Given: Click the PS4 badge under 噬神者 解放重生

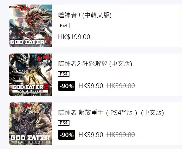Looking at the screenshot, I should pos(64,123).
